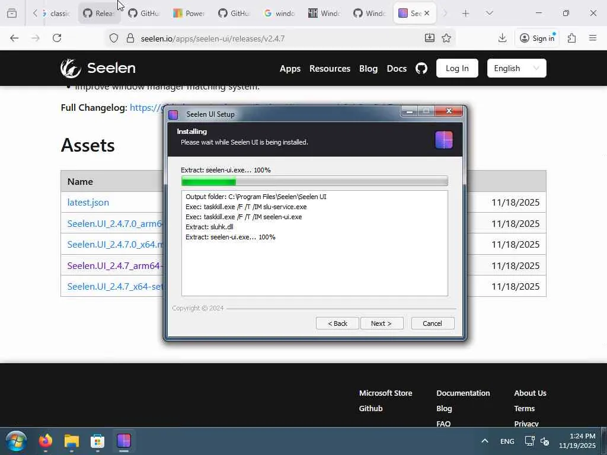Go back with the browser back arrow
The width and height of the screenshot is (607, 455).
pyautogui.click(x=14, y=38)
